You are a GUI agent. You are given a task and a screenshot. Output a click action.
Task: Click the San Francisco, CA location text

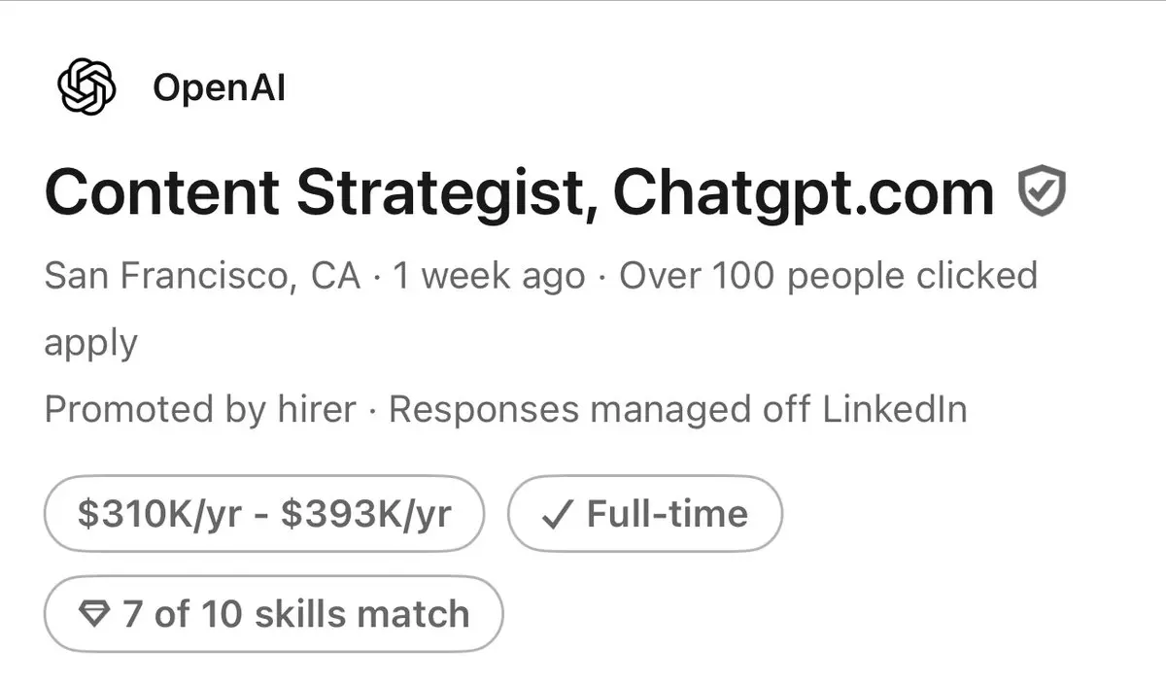[x=203, y=278]
